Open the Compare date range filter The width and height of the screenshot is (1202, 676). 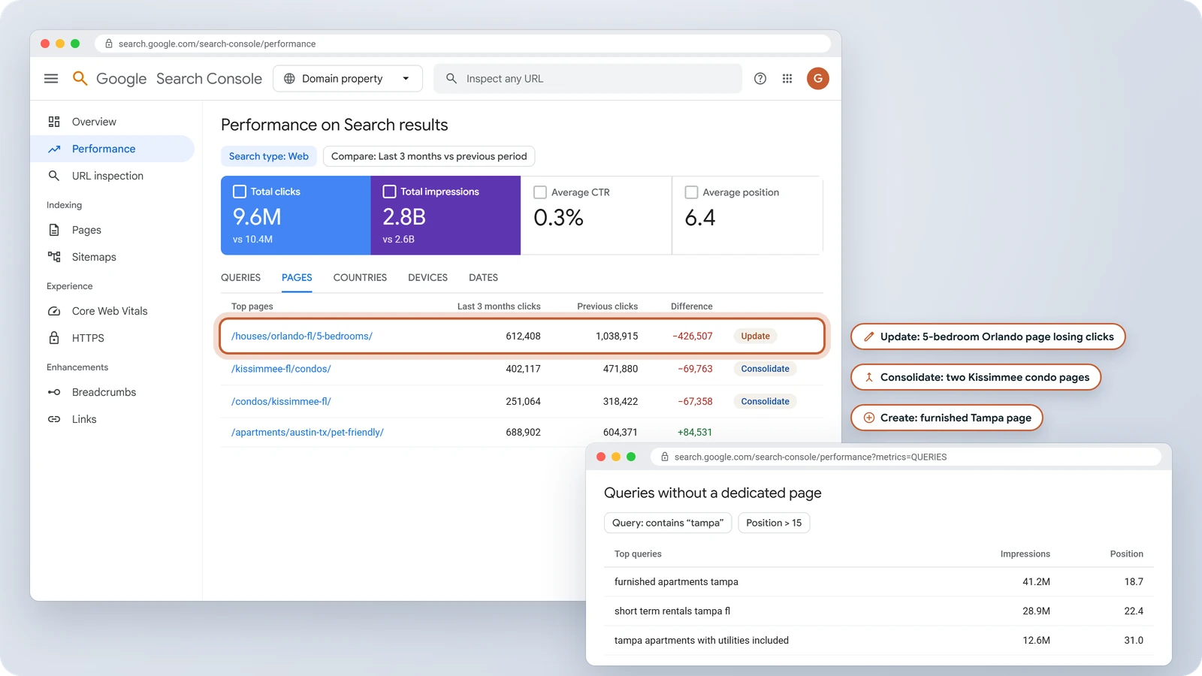point(429,156)
